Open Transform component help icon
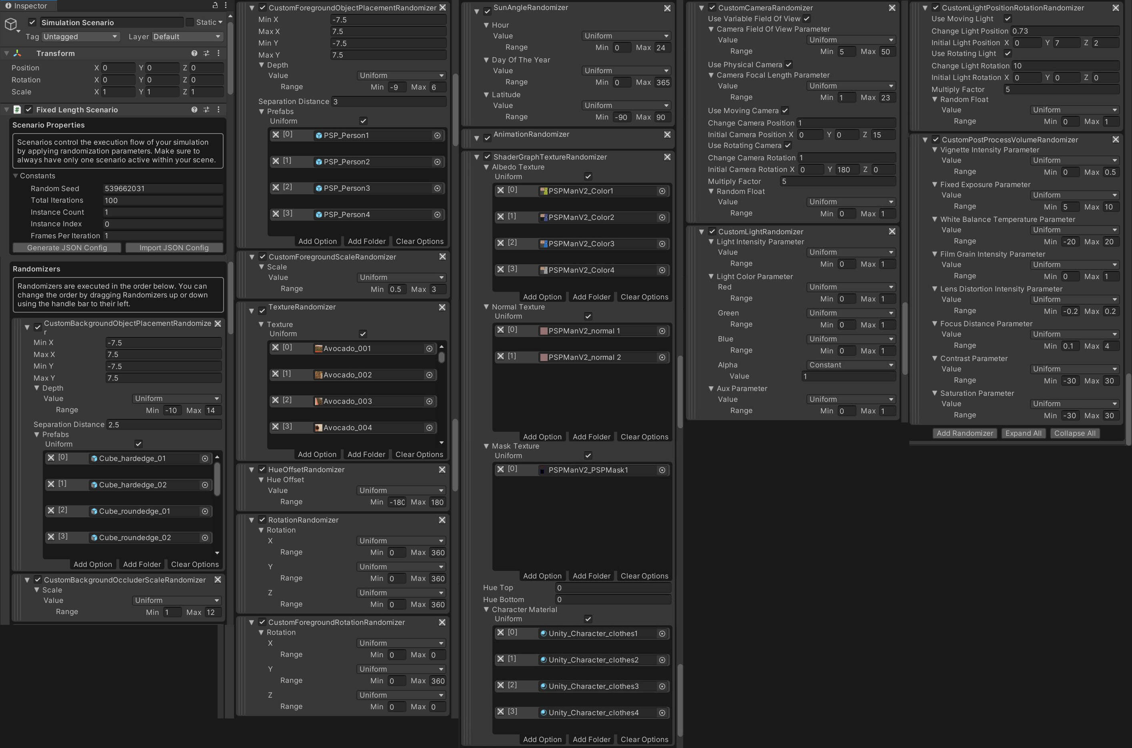The image size is (1132, 748). [194, 54]
